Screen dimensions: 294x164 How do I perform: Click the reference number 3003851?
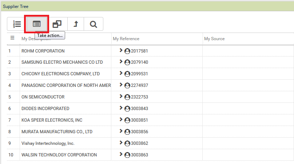coord(139,120)
